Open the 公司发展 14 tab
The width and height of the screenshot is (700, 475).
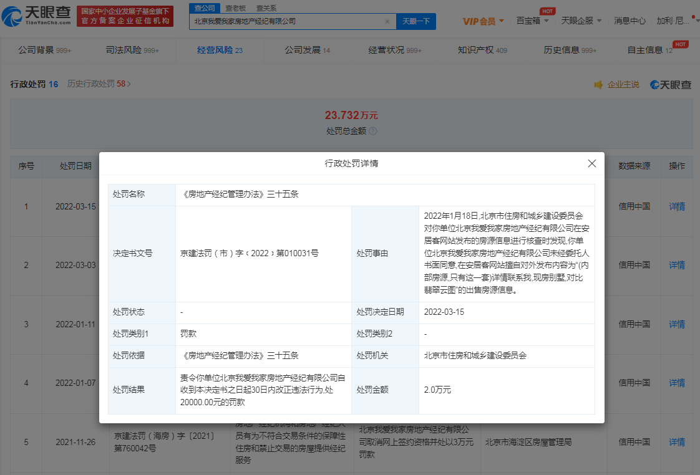pyautogui.click(x=307, y=50)
